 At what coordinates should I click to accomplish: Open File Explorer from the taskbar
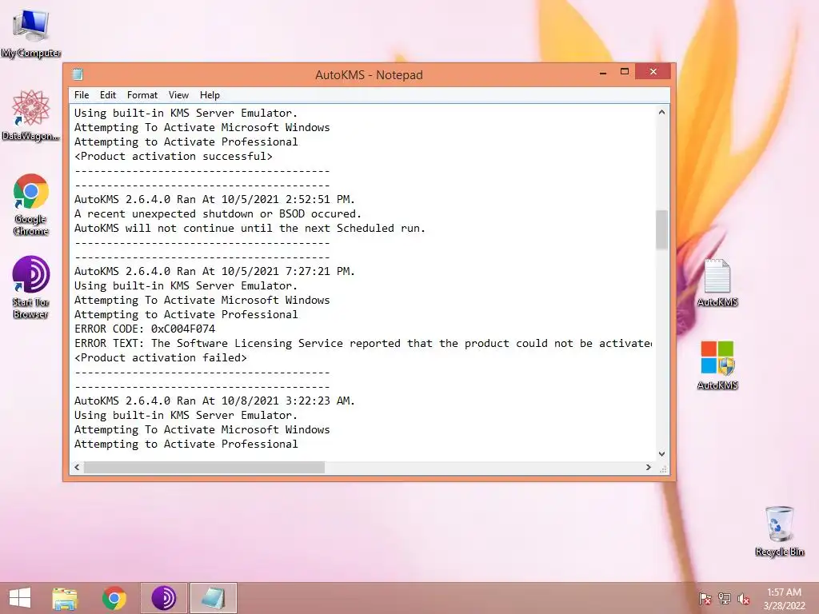(65, 598)
